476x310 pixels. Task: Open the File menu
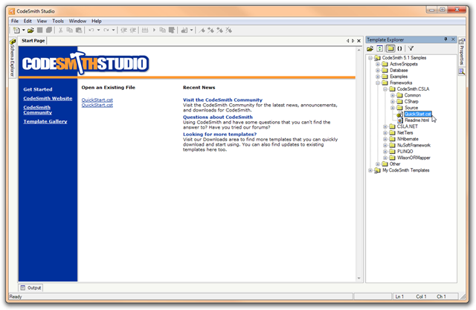tap(15, 21)
